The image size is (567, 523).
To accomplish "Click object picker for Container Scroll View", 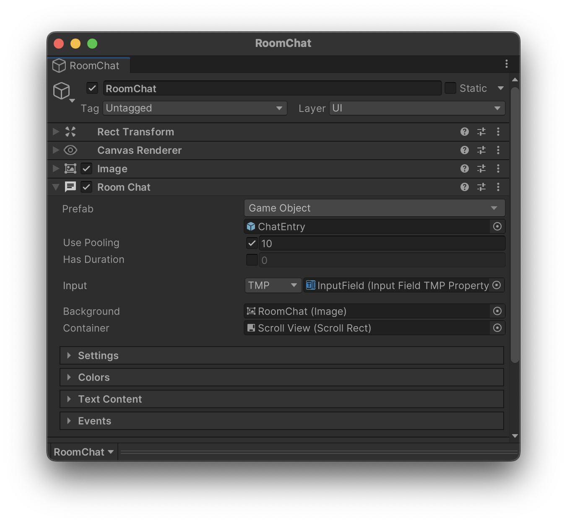I will point(497,328).
